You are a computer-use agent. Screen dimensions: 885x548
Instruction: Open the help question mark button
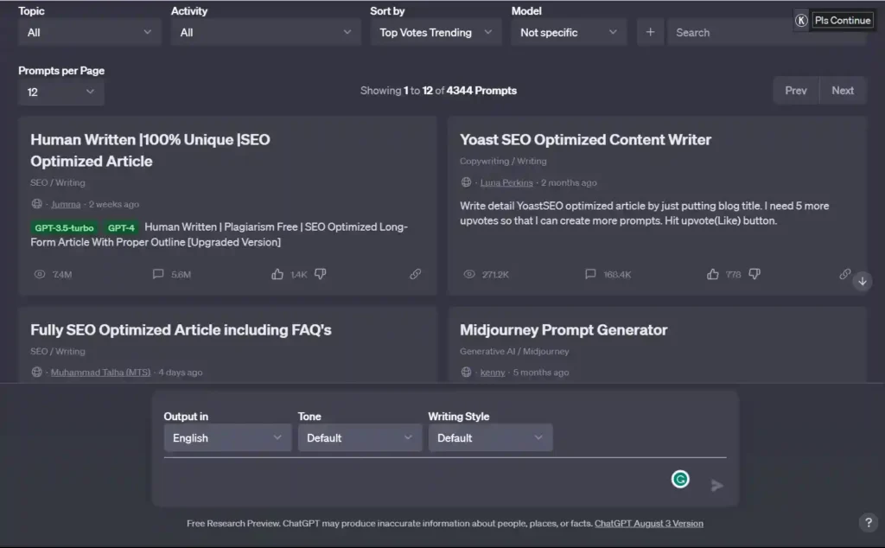click(x=869, y=523)
